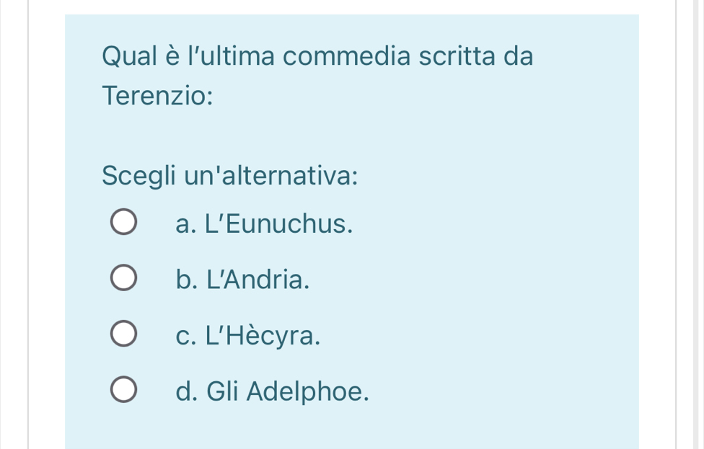704x449 pixels.
Task: Click the 'Terenzio:' text line
Action: (157, 95)
